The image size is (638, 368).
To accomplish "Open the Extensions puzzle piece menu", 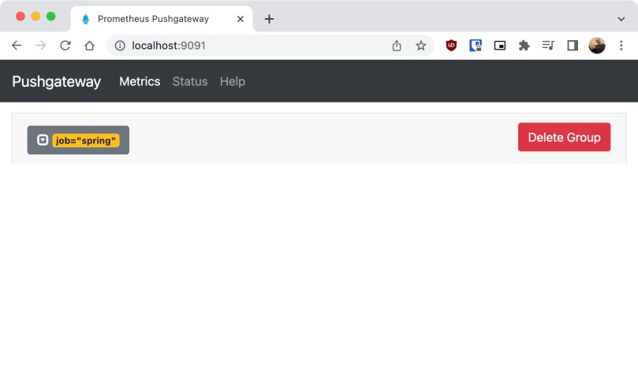I will (x=524, y=46).
